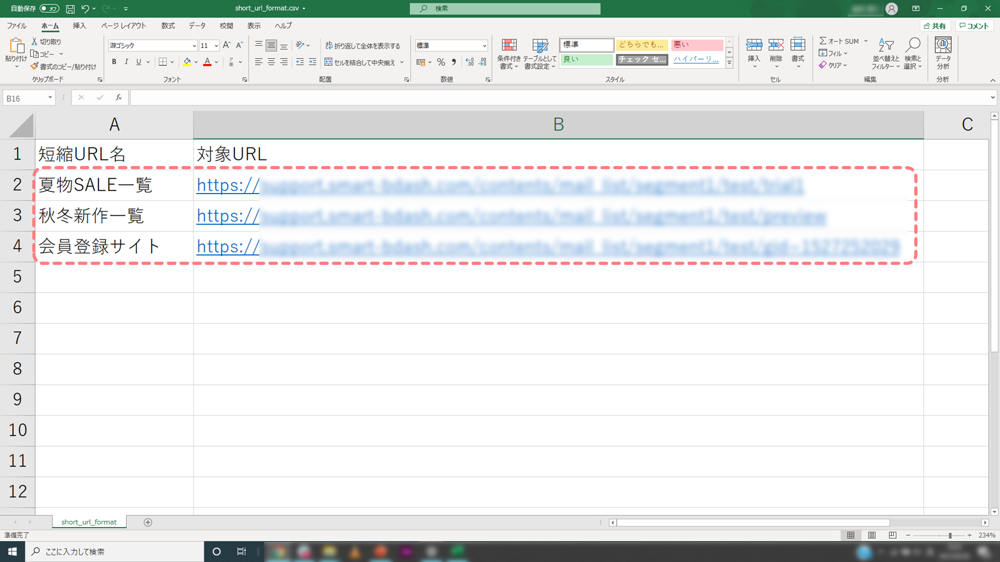Collapse the ribbon with chevron

(993, 80)
